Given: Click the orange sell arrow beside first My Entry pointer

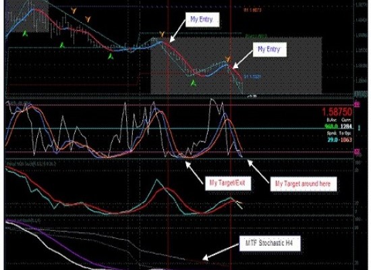Looking at the screenshot, I should pos(162,34).
